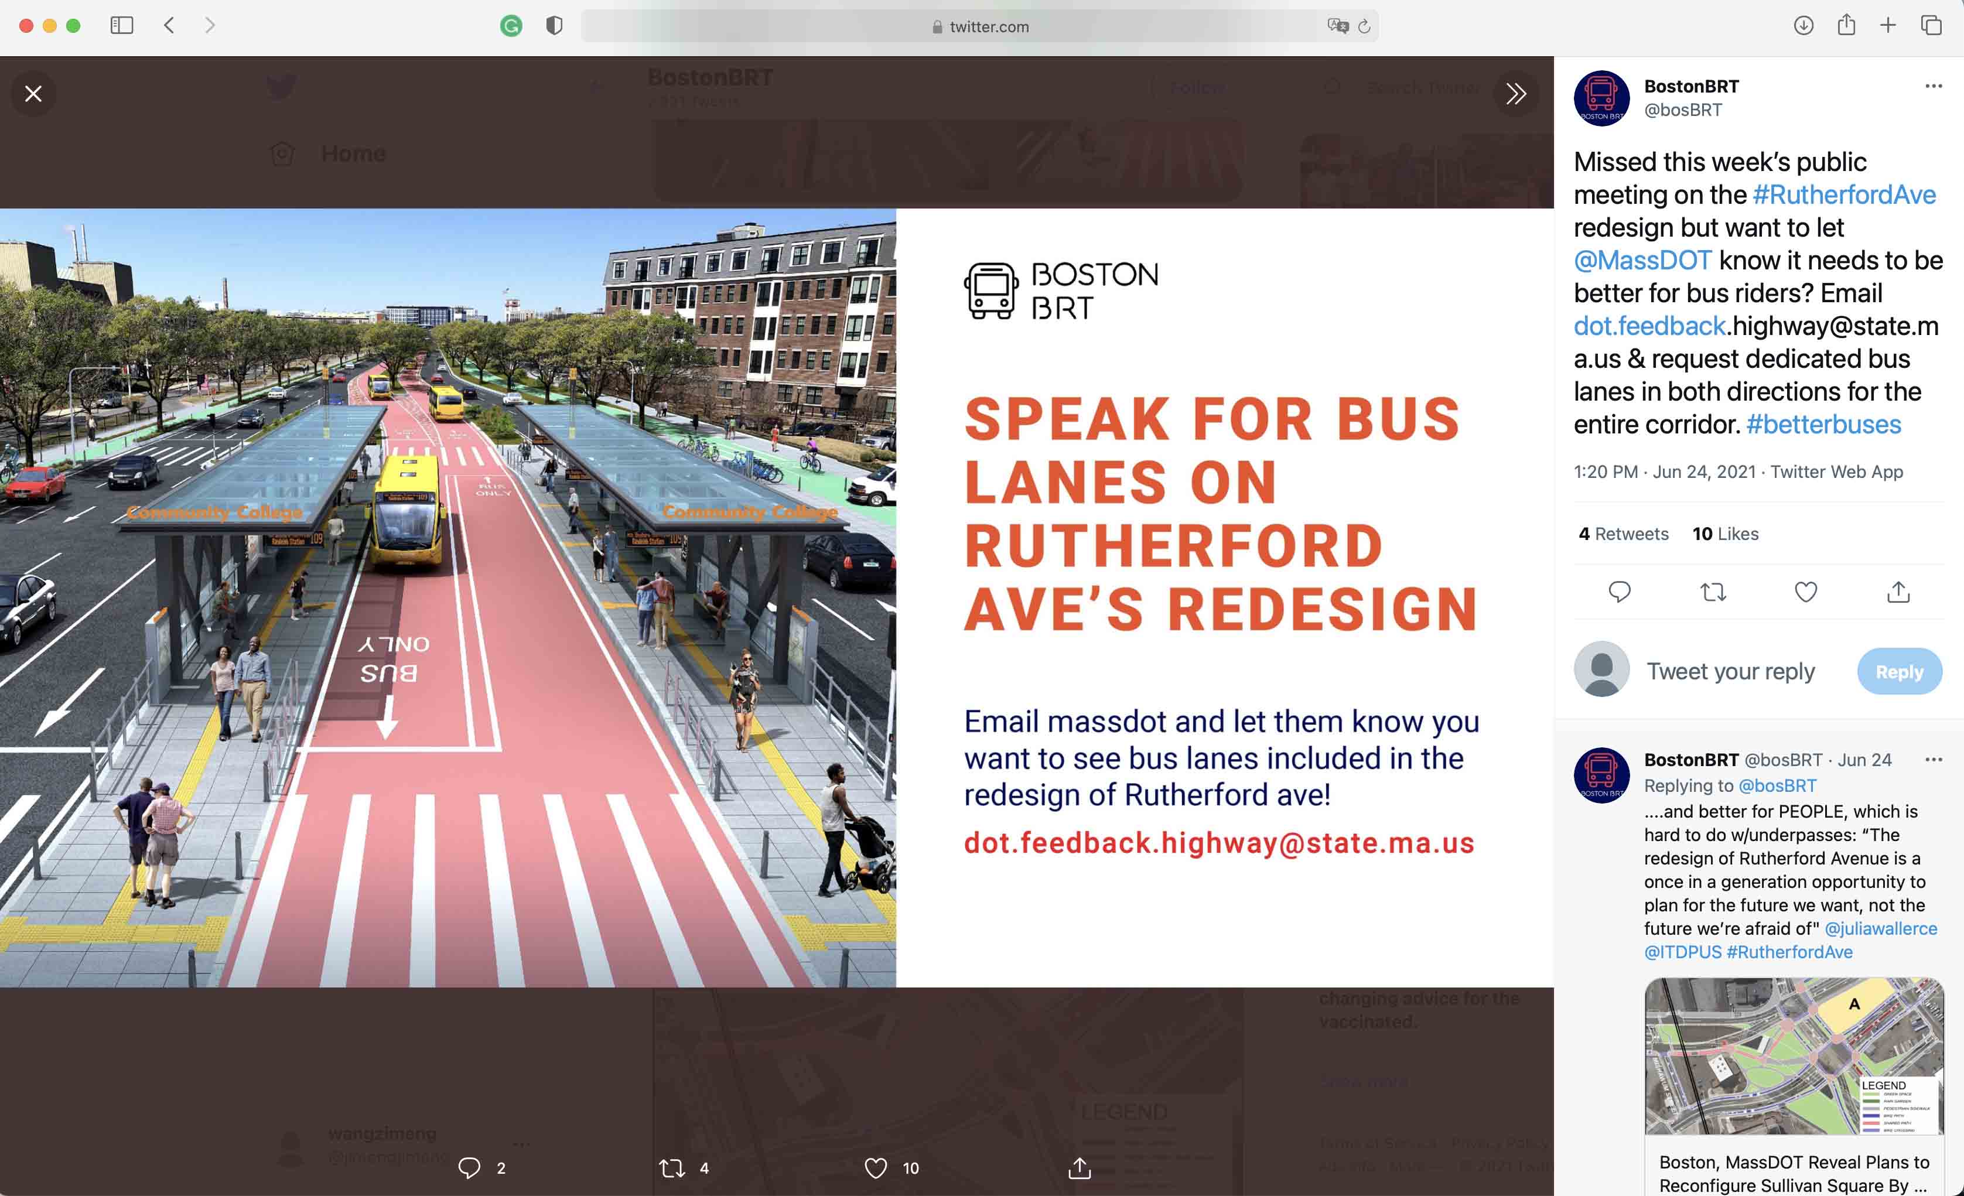Retweet using sidebar retweet icon
The width and height of the screenshot is (1964, 1196).
click(x=1712, y=592)
